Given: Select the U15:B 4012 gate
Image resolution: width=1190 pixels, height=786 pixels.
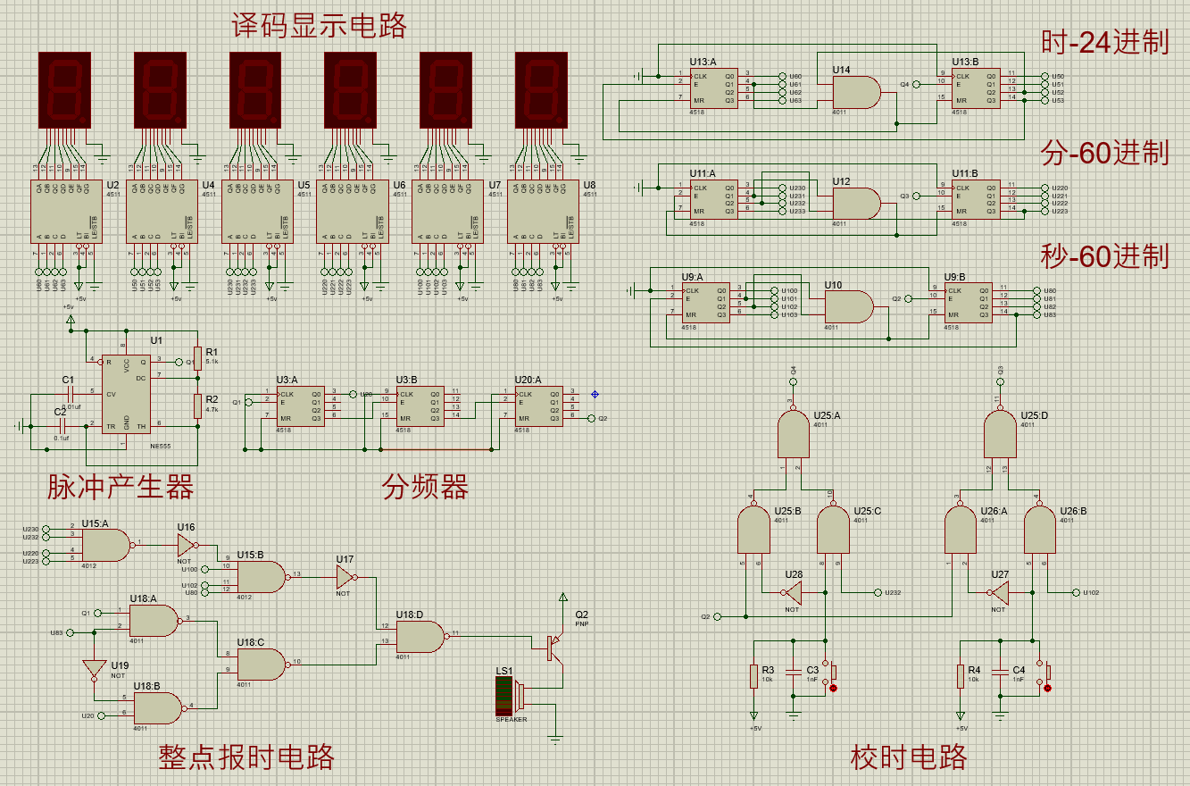Looking at the screenshot, I should coord(262,576).
